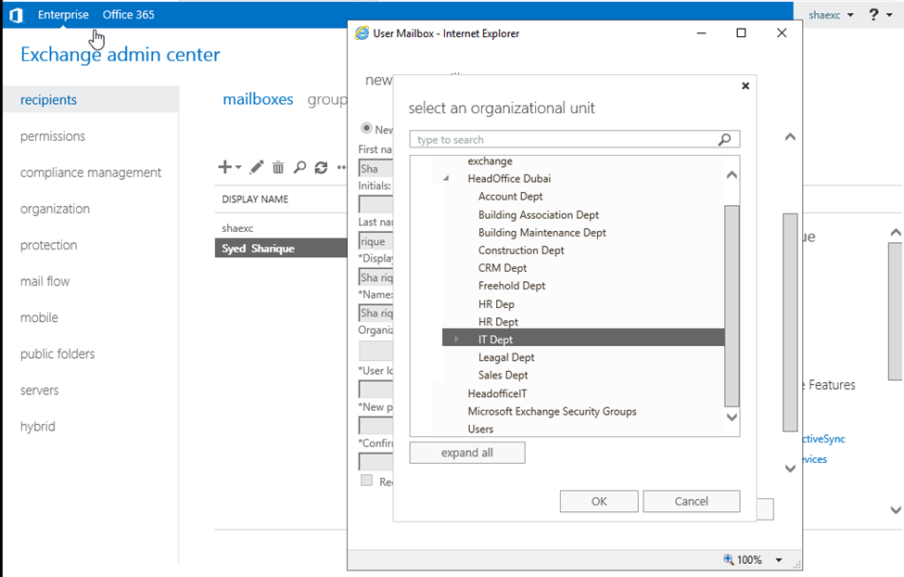Toggle the checkbox below confirm password
Viewport: 904px width, 577px height.
(366, 481)
